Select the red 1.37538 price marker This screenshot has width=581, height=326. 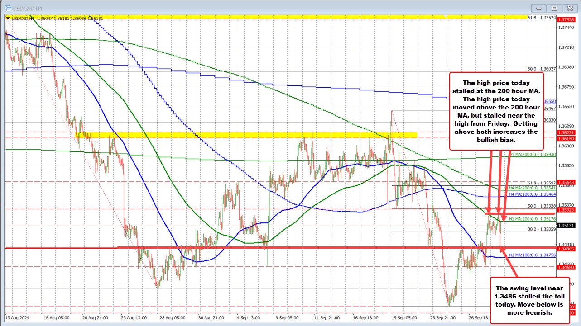pos(567,20)
